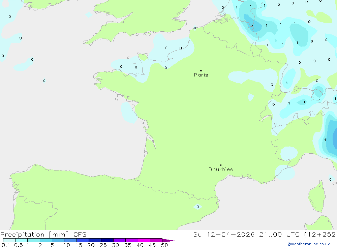Click the 0.1 mm lightest legend swatch
Screen dimensions: 337x247
point(9,240)
